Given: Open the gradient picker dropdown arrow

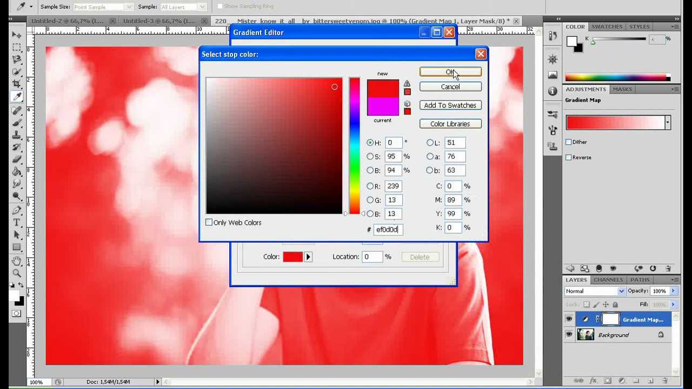Looking at the screenshot, I should pyautogui.click(x=668, y=123).
